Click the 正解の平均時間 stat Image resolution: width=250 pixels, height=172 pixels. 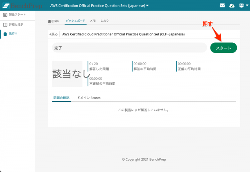[189, 66]
